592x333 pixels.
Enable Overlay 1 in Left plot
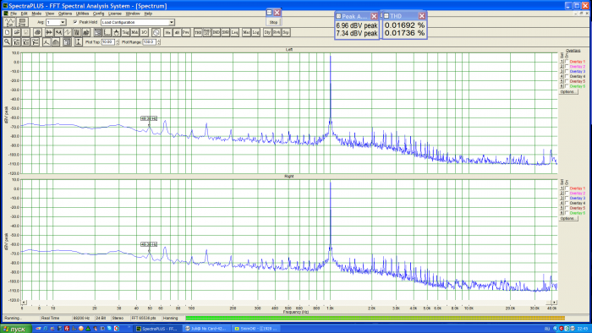click(x=567, y=62)
